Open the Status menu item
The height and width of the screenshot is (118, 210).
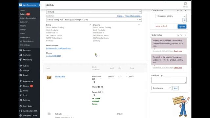[x=22, y=33]
